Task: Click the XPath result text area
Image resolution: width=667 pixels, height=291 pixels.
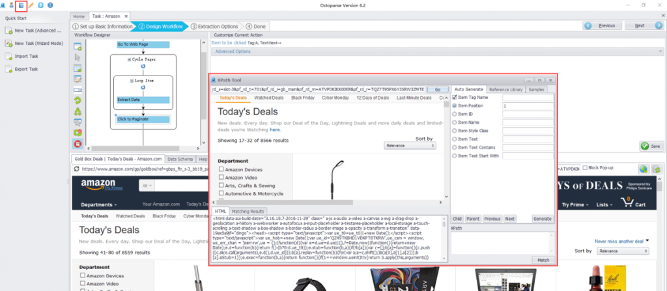Action: pyautogui.click(x=502, y=243)
